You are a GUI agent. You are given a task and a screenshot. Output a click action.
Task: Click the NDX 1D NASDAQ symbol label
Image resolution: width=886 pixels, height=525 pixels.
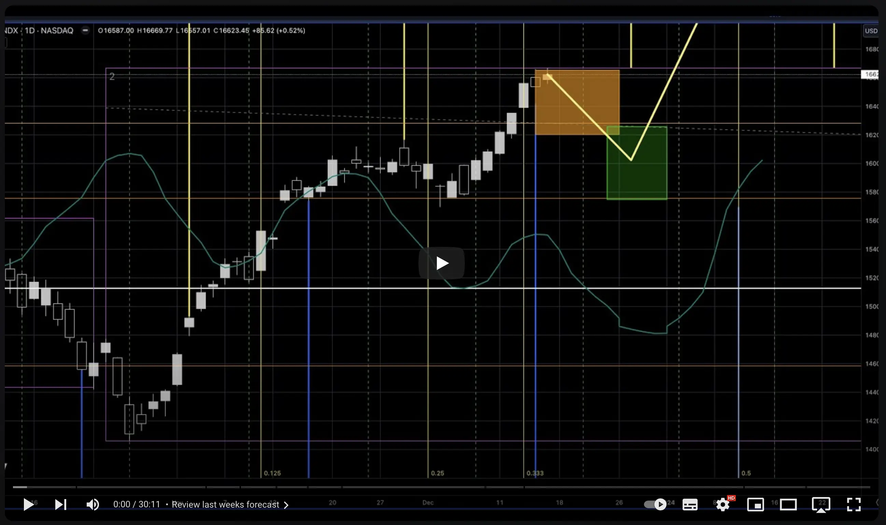pyautogui.click(x=39, y=30)
